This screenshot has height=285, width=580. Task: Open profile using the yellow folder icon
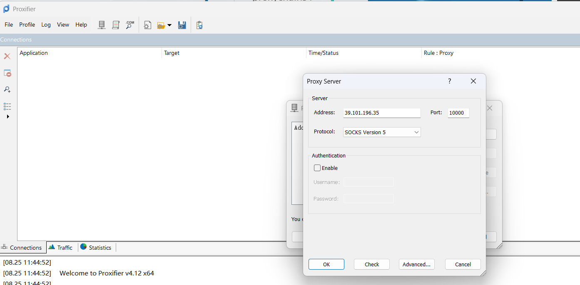tap(161, 25)
